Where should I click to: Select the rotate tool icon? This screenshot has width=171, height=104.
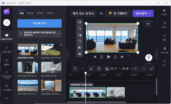(80, 41)
